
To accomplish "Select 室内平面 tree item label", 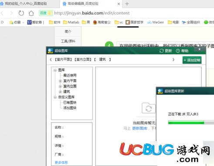I will point(70,81).
